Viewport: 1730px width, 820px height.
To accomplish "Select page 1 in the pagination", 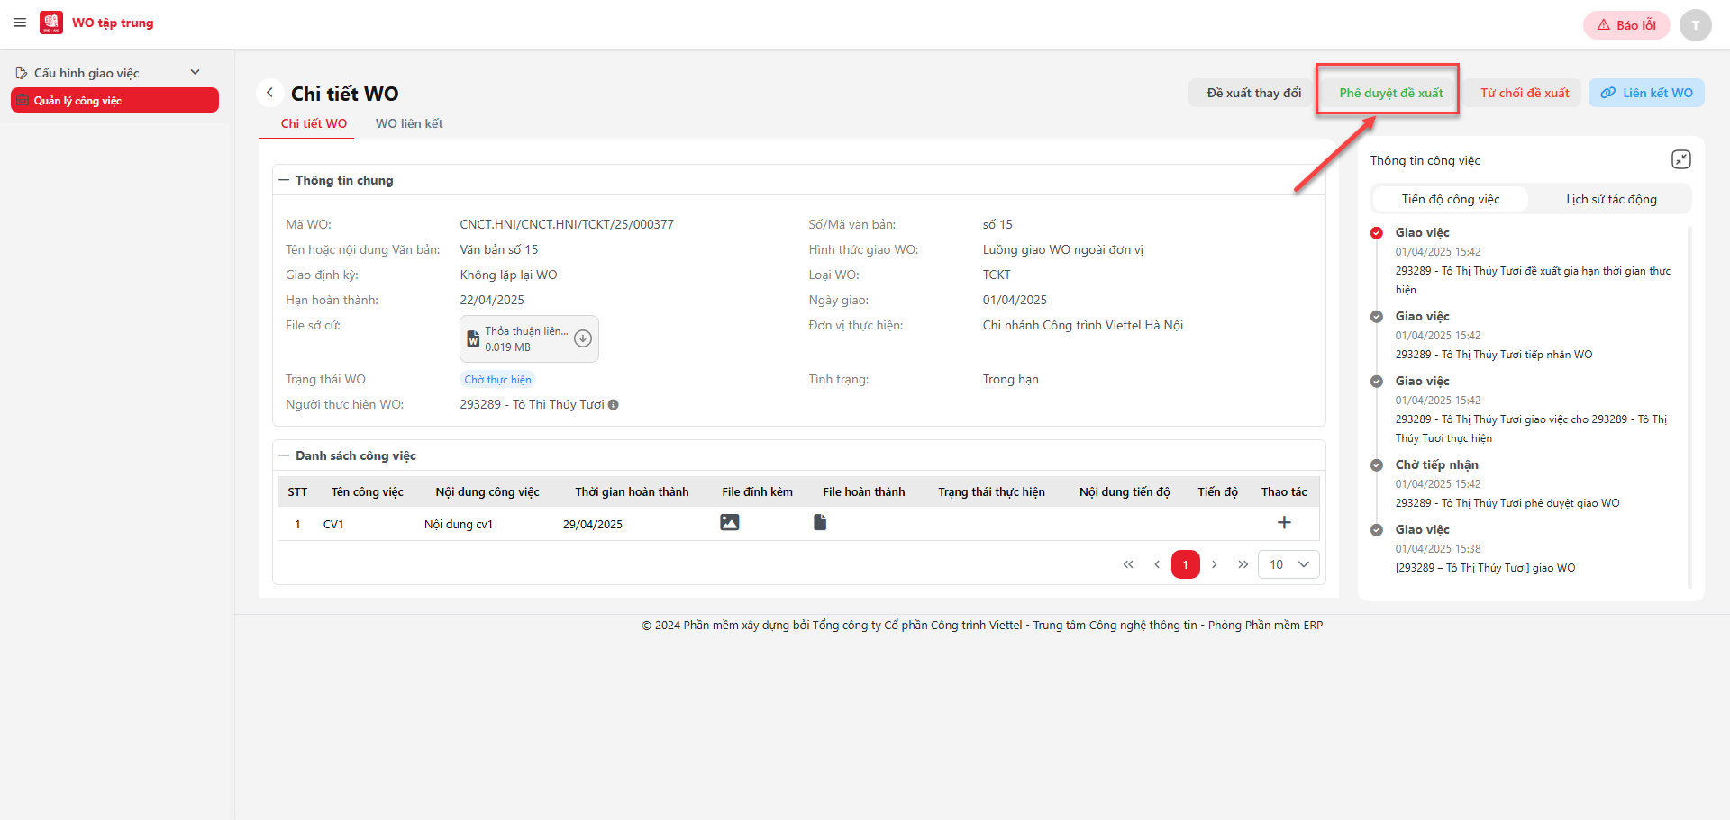I will [1186, 564].
